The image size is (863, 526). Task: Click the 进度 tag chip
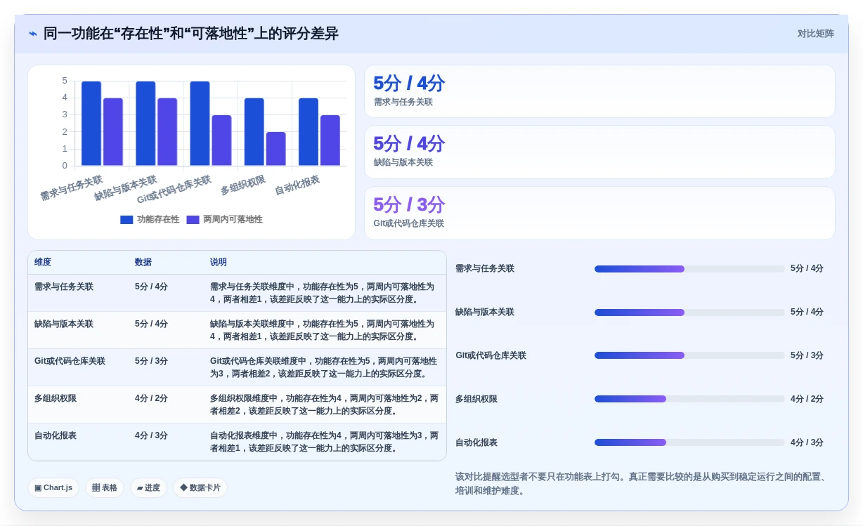pos(148,487)
